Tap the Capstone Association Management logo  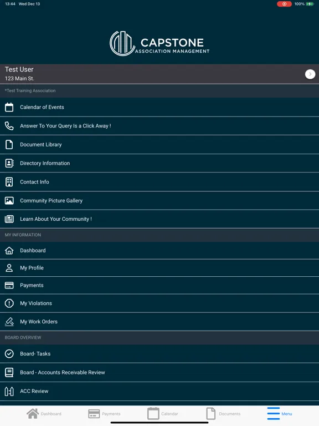pyautogui.click(x=159, y=43)
